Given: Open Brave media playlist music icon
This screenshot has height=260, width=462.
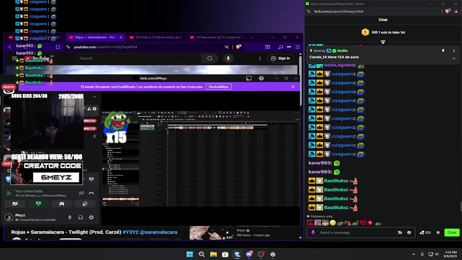Looking at the screenshot, I should point(280,47).
